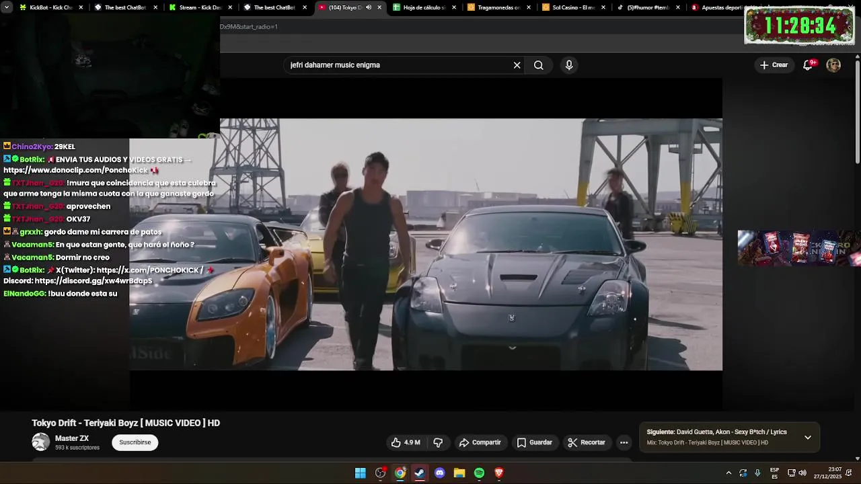Save the video with the Guardar button
Screen dimensions: 861x484
[x=535, y=442]
